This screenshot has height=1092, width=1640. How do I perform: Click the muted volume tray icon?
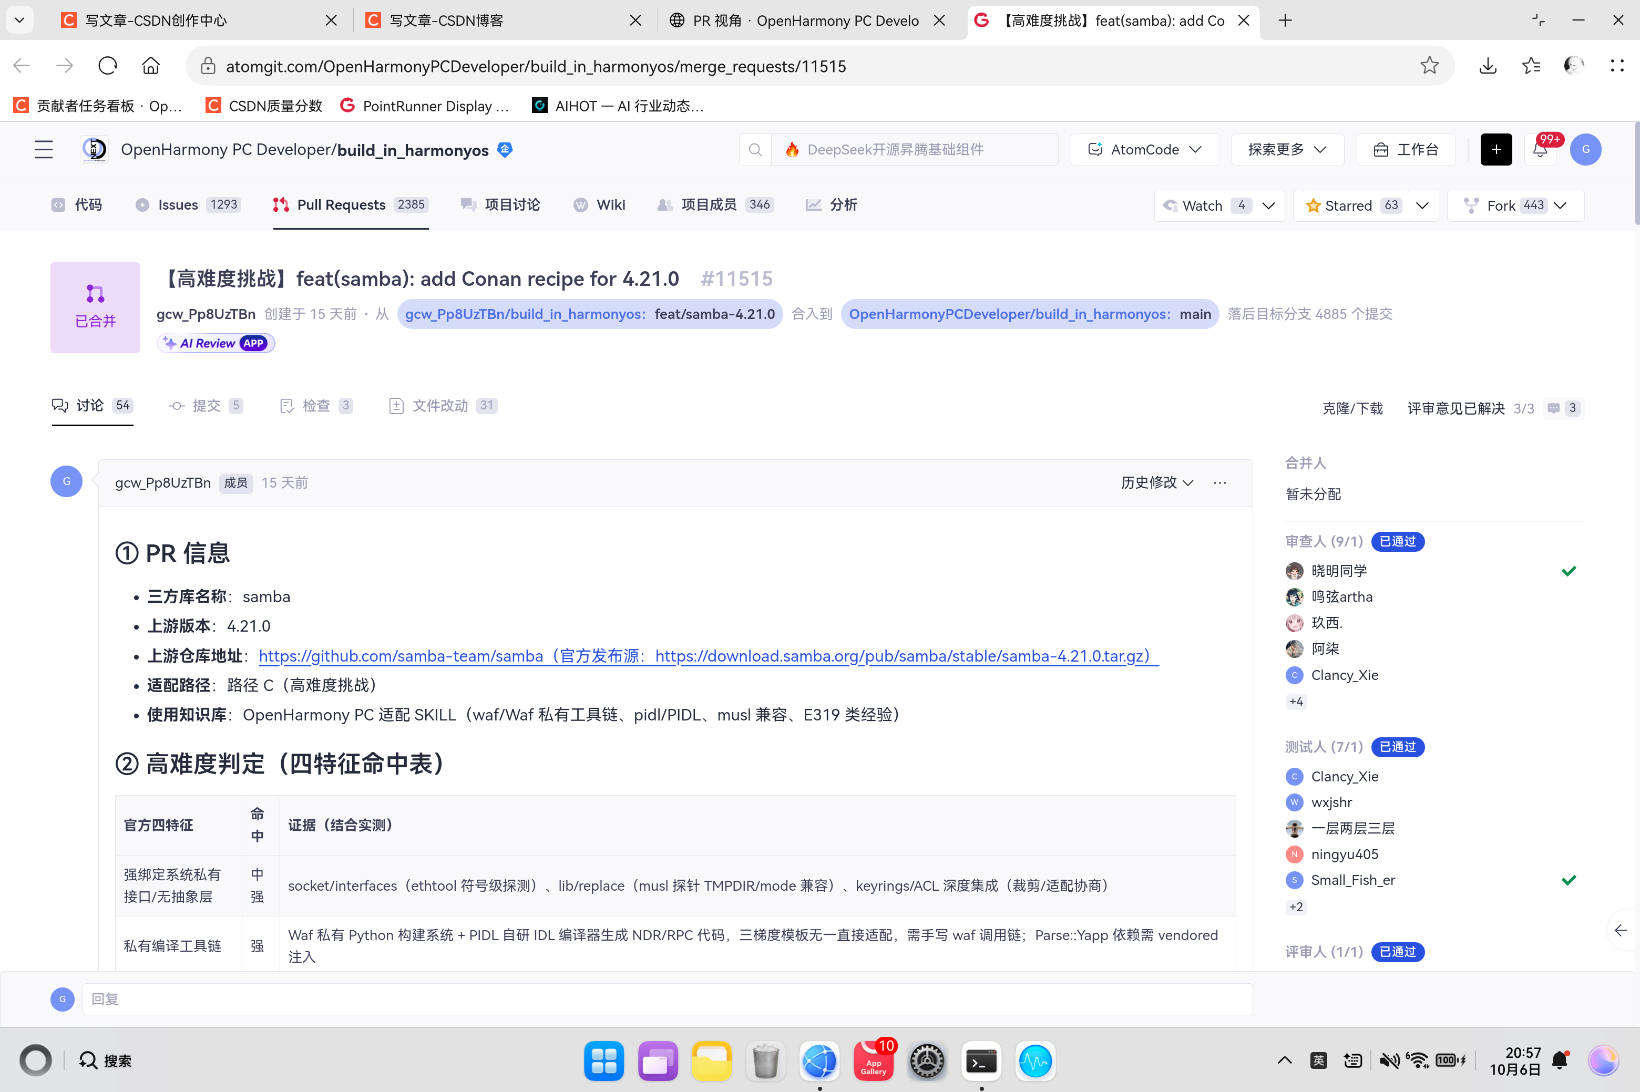(x=1389, y=1060)
